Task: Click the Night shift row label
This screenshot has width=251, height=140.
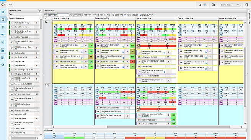Action: click(47, 85)
